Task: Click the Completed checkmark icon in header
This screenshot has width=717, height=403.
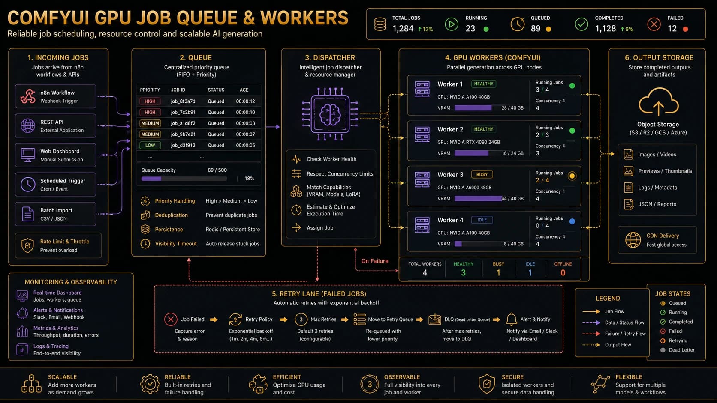Action: [x=581, y=24]
